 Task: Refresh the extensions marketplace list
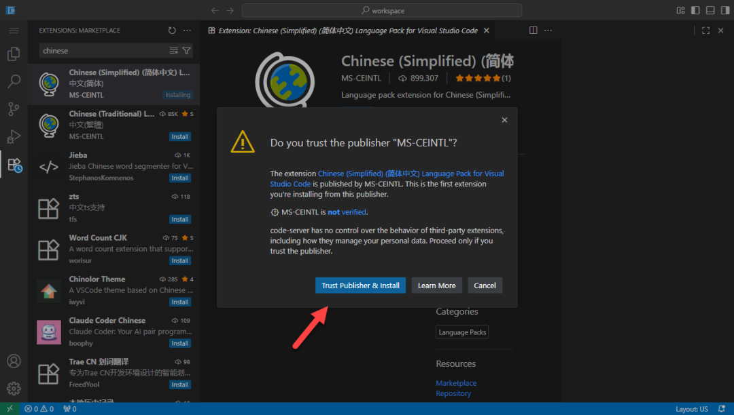click(172, 31)
